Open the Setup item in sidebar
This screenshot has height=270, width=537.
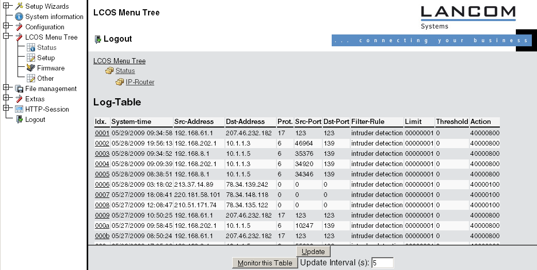click(46, 58)
